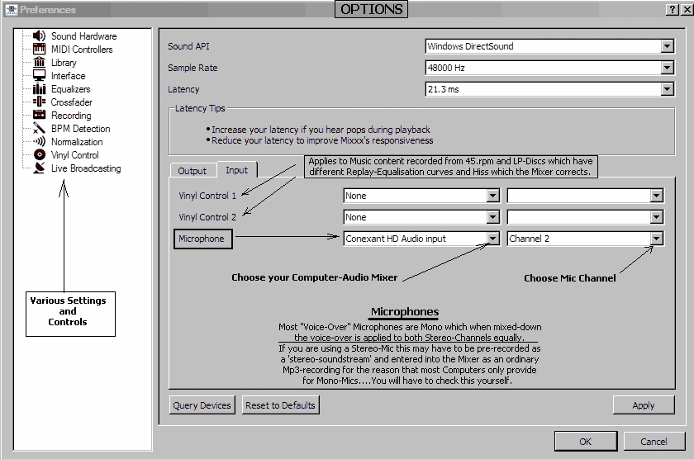Open Crossfader settings
This screenshot has width=694, height=459.
point(71,102)
